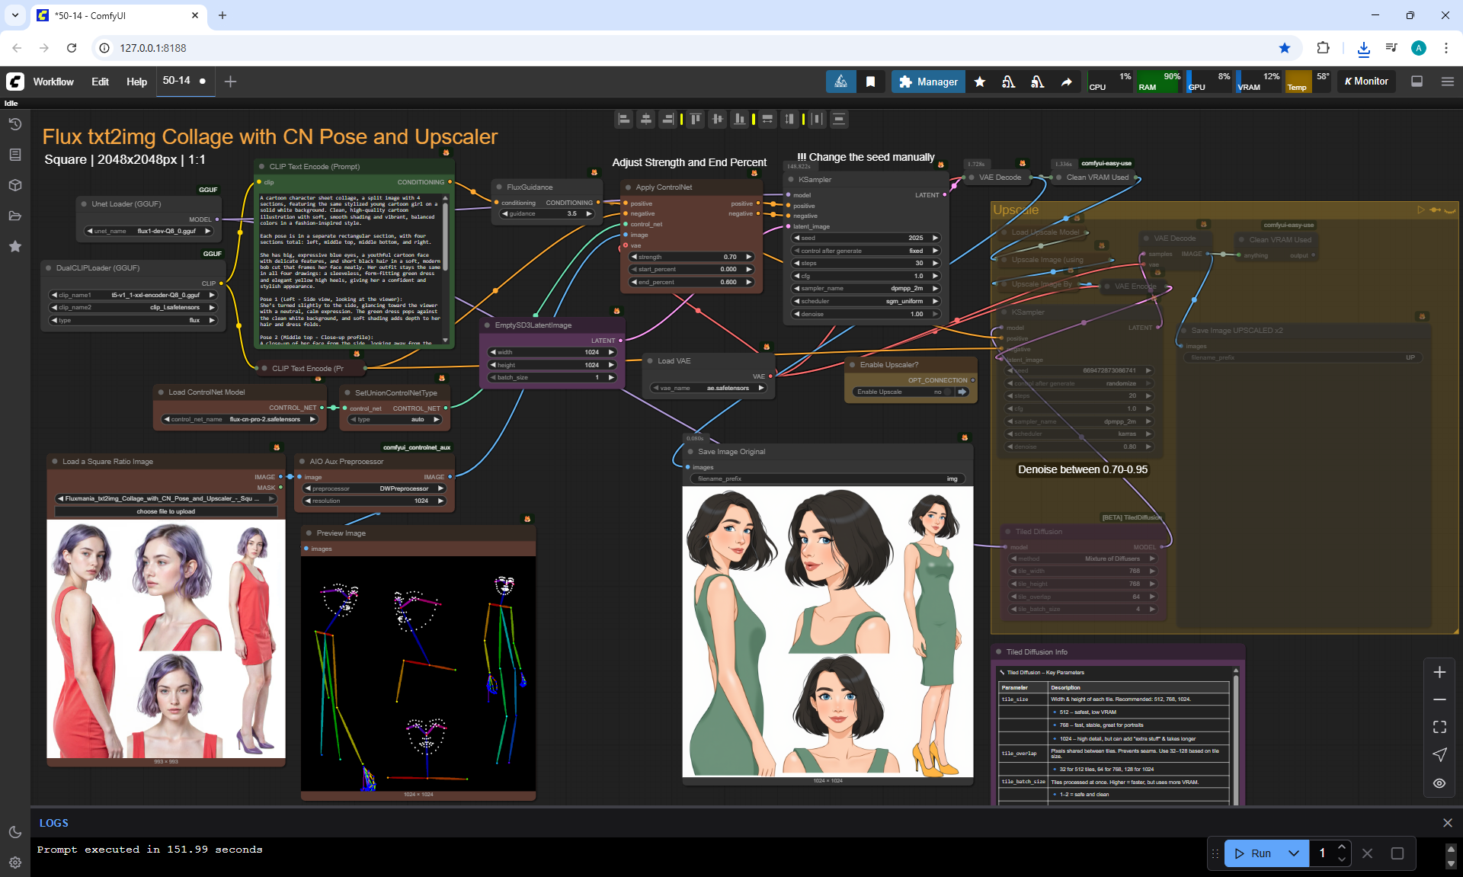Open the workflows folder sidebar icon
The width and height of the screenshot is (1463, 877).
click(15, 216)
